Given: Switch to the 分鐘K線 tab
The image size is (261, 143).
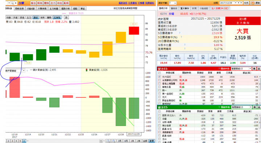Looking at the screenshot, I should point(30,8).
